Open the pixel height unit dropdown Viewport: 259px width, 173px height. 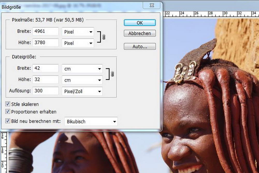[x=78, y=43]
